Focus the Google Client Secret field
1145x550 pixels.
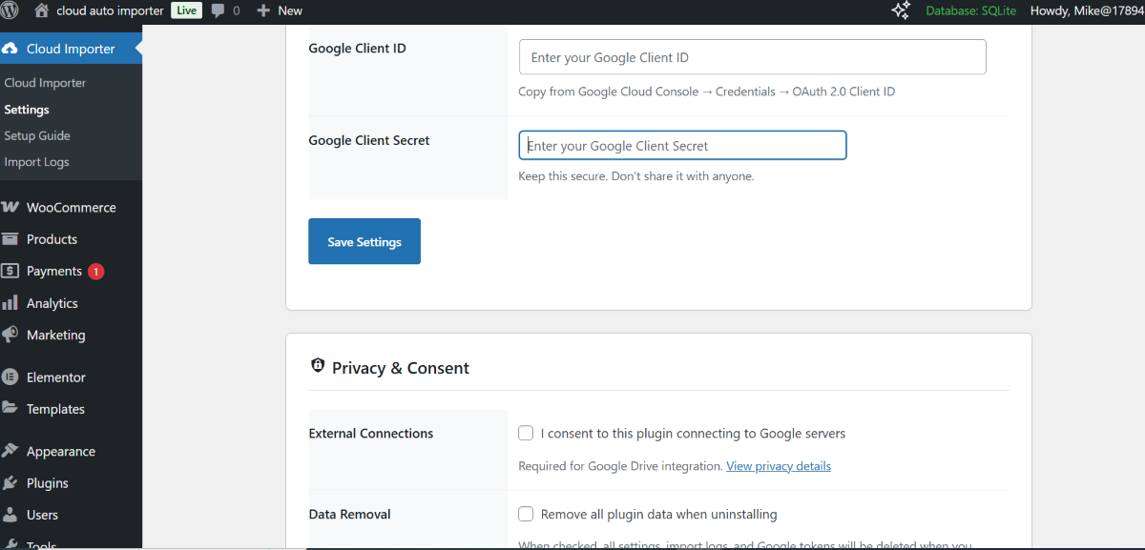tap(682, 146)
